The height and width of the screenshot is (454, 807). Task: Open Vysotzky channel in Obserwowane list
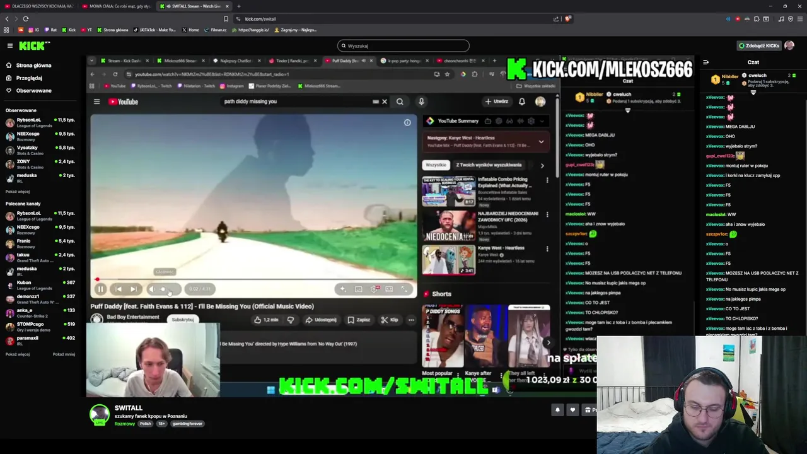(x=40, y=150)
